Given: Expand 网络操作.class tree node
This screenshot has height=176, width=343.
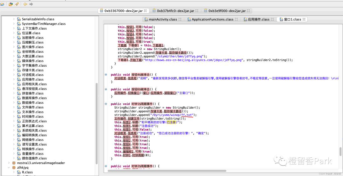Looking at the screenshot, I should pyautogui.click(x=14, y=140).
